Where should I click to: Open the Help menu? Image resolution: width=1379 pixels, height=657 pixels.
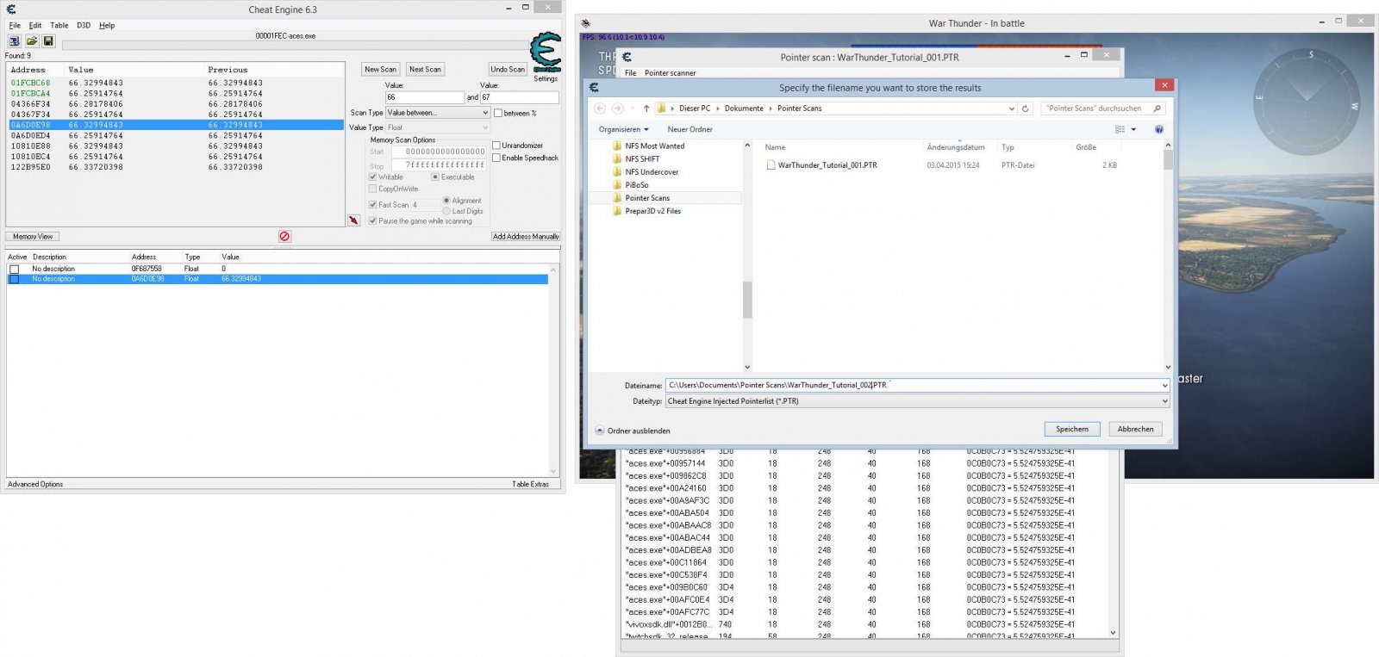coord(107,26)
